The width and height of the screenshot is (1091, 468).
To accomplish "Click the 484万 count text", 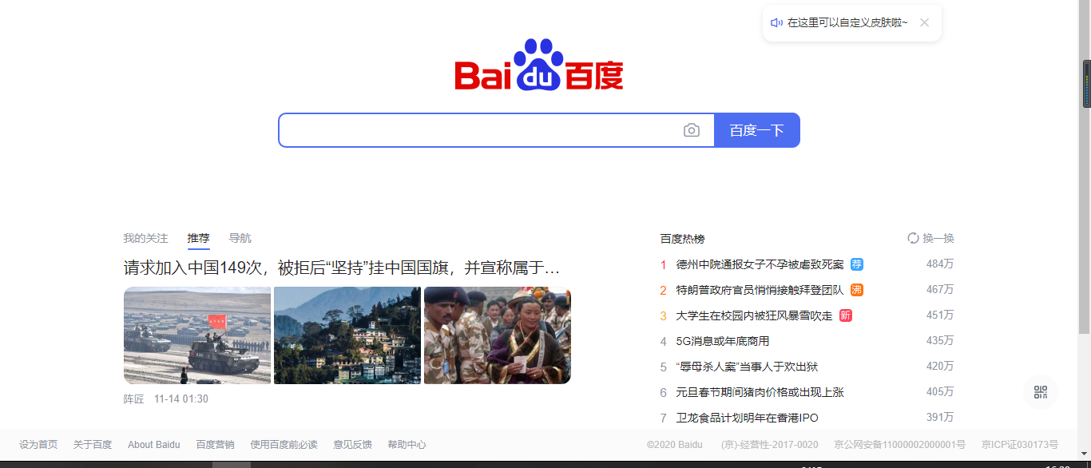I will 940,264.
